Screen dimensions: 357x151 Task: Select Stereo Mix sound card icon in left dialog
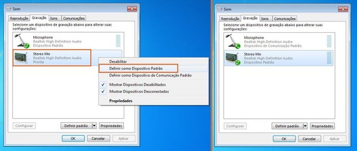[21, 58]
